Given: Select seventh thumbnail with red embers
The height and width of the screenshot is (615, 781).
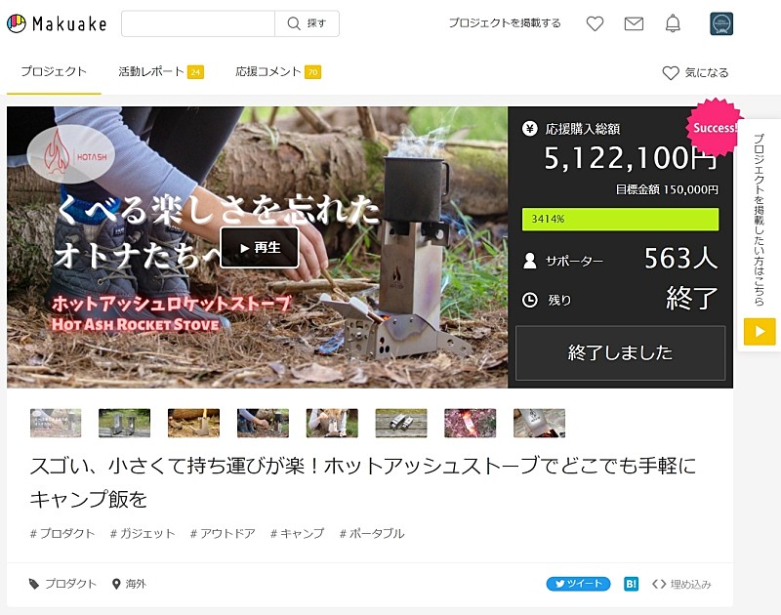Looking at the screenshot, I should point(471,423).
